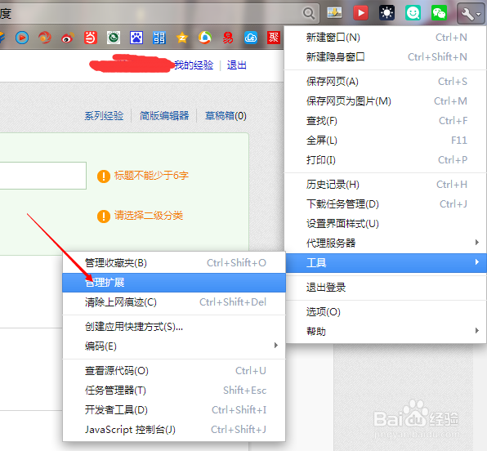This screenshot has height=451, width=487.
Task: Toggle the brightness sun extension icon
Action: click(386, 13)
